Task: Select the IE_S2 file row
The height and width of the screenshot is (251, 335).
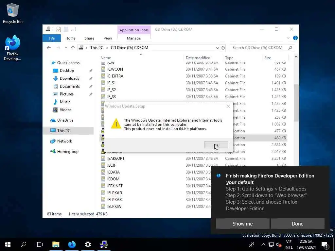Action: (193, 90)
